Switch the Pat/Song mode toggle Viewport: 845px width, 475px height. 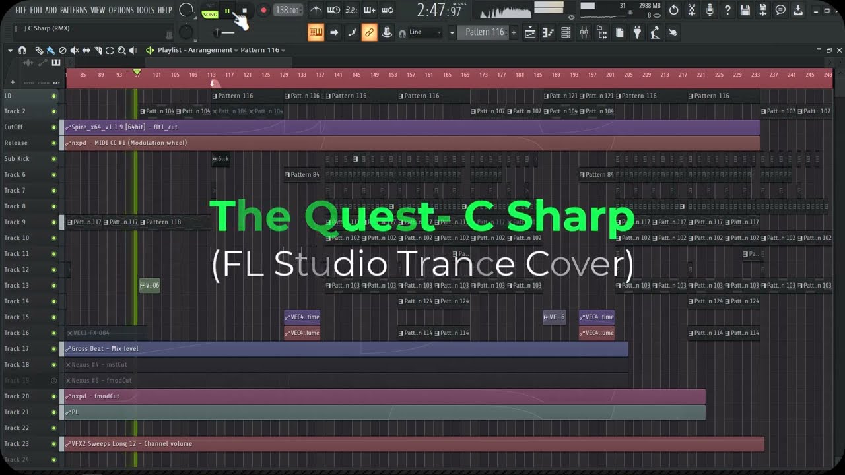(210, 11)
